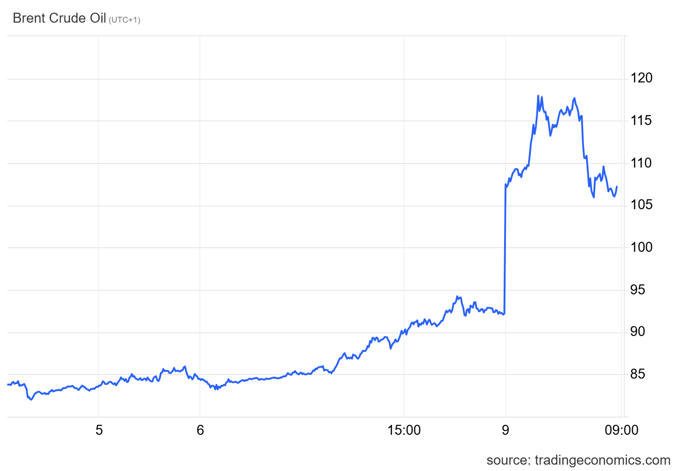Click the Brent Crude Oil chart title
This screenshot has height=471, width=680.
click(x=59, y=18)
